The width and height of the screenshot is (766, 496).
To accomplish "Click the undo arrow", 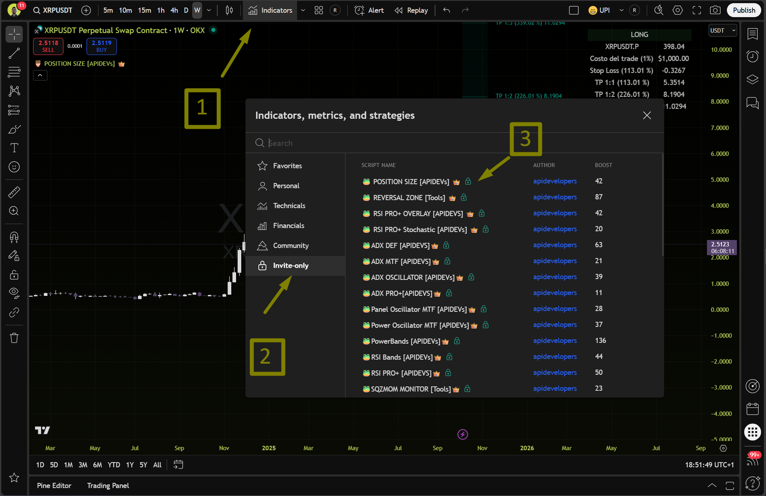I will pos(447,10).
